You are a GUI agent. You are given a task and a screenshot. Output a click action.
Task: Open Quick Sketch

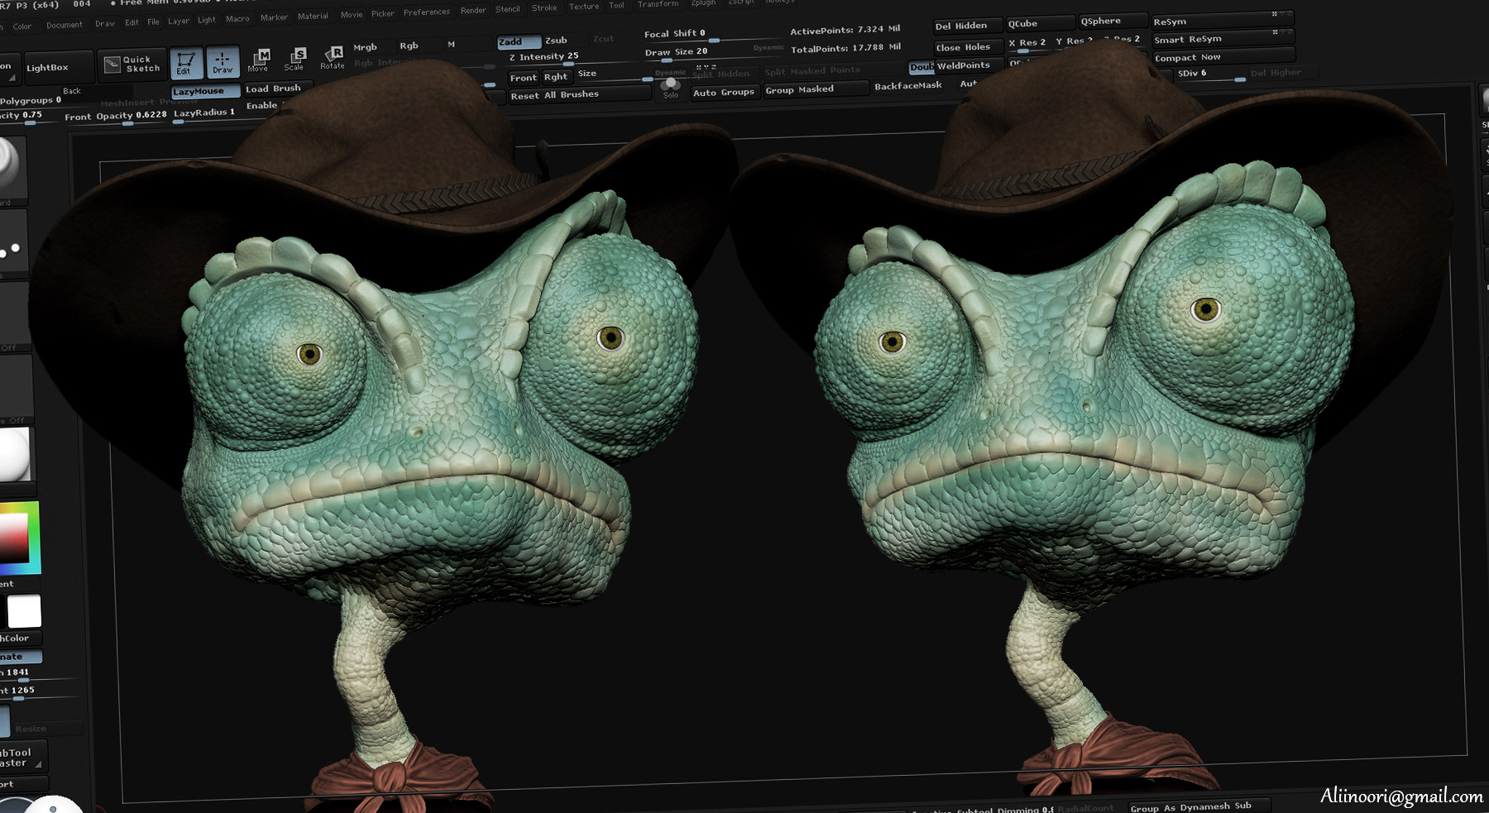tap(133, 64)
